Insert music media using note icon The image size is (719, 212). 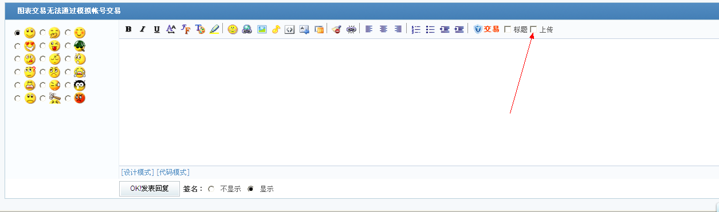click(x=276, y=29)
